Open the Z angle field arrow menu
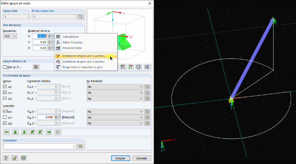The image size is (296, 164). pos(52,48)
